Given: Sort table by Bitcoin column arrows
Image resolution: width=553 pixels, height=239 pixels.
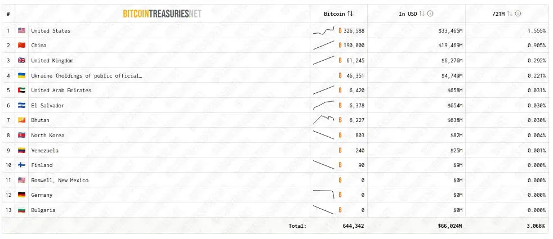Looking at the screenshot, I should (350, 13).
